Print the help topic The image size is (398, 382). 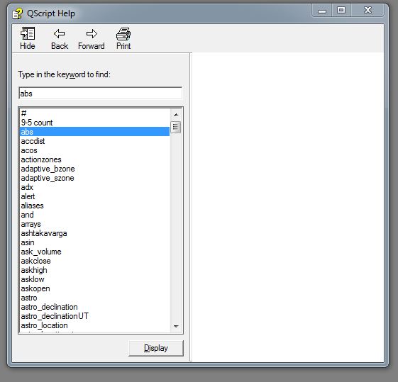123,38
